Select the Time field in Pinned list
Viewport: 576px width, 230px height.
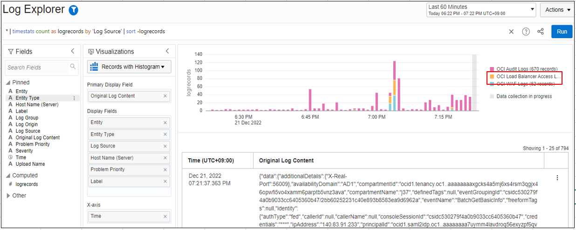[x=21, y=157]
